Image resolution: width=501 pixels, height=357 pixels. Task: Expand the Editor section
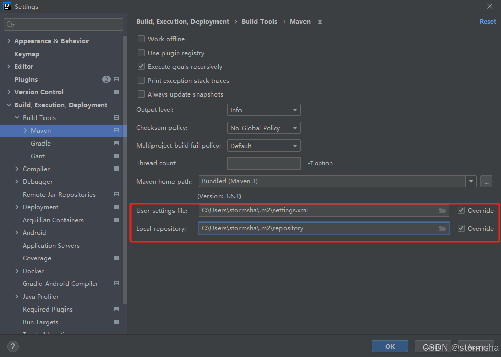click(9, 66)
